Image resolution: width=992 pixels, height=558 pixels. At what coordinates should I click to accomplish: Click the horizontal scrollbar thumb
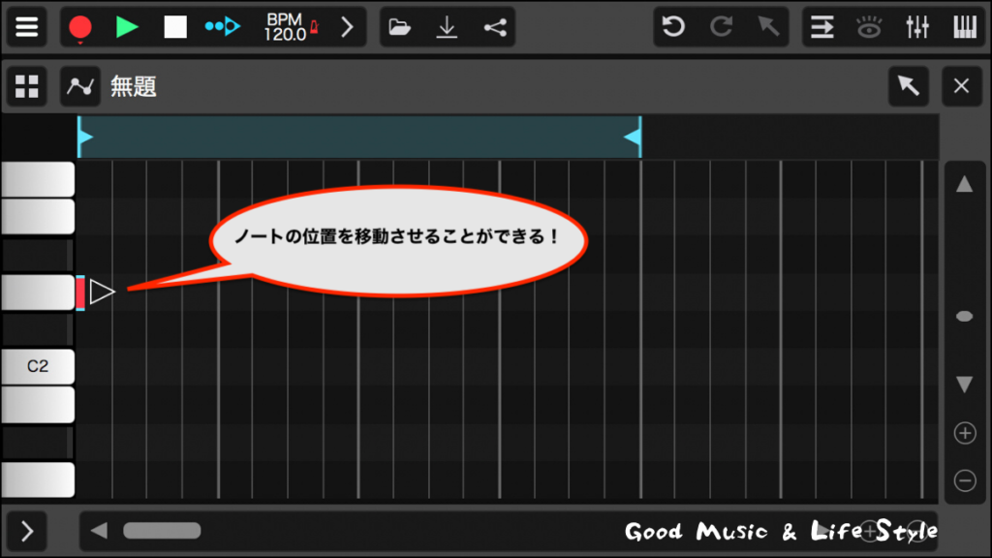click(162, 531)
